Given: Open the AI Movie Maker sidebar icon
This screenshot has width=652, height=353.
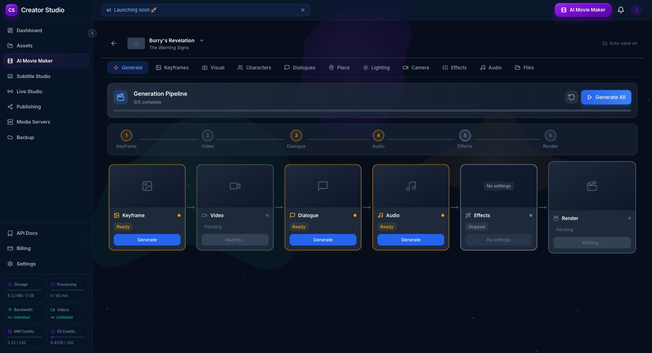Looking at the screenshot, I should pos(10,61).
